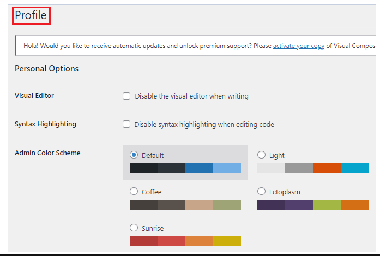Screen dimensions: 380x256
Task: Click the cyan swatch in Light scheme
Action: pyautogui.click(x=354, y=168)
